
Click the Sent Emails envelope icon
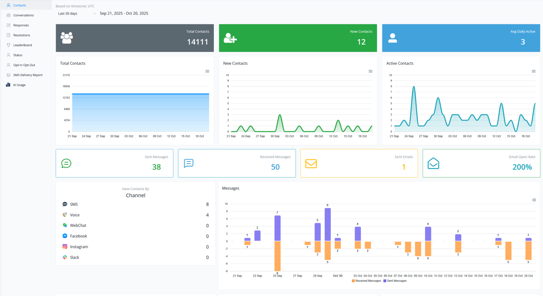311,163
